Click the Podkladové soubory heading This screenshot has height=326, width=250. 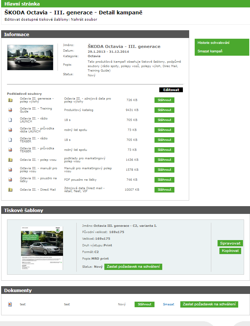click(24, 94)
